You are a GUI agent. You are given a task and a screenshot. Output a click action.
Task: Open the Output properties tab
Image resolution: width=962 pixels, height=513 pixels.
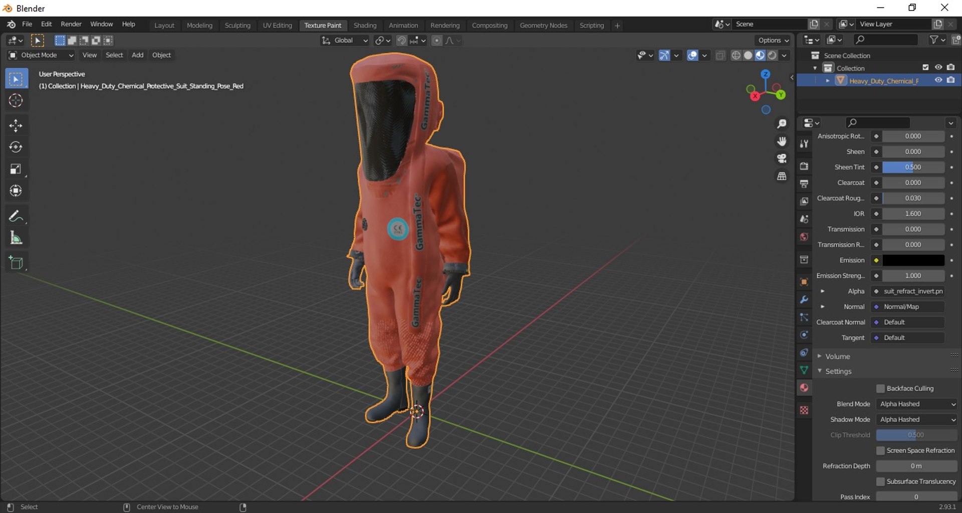[x=804, y=184]
